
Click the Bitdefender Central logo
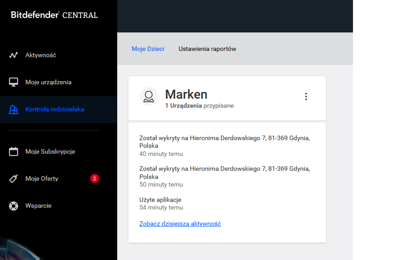pos(54,15)
